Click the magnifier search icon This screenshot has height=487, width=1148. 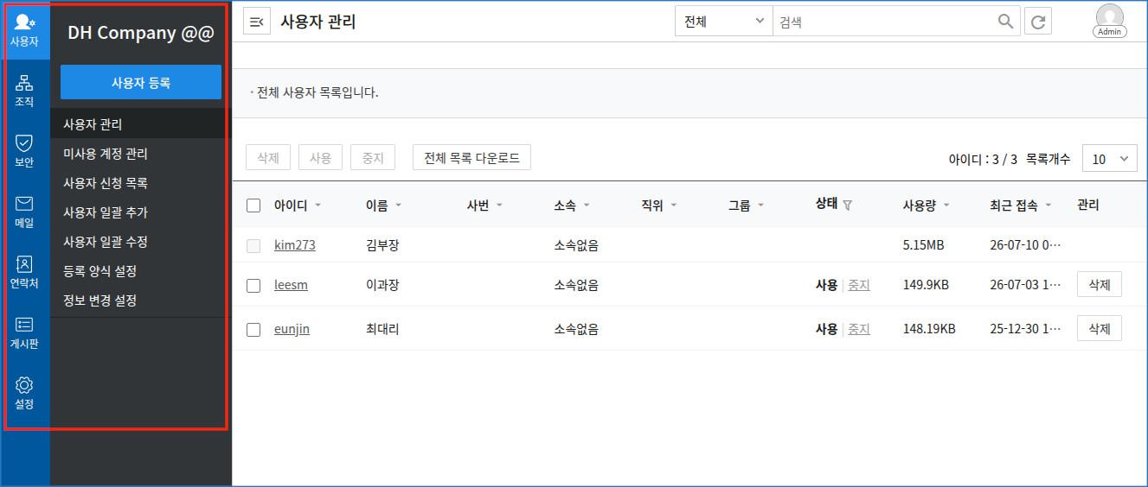1005,22
